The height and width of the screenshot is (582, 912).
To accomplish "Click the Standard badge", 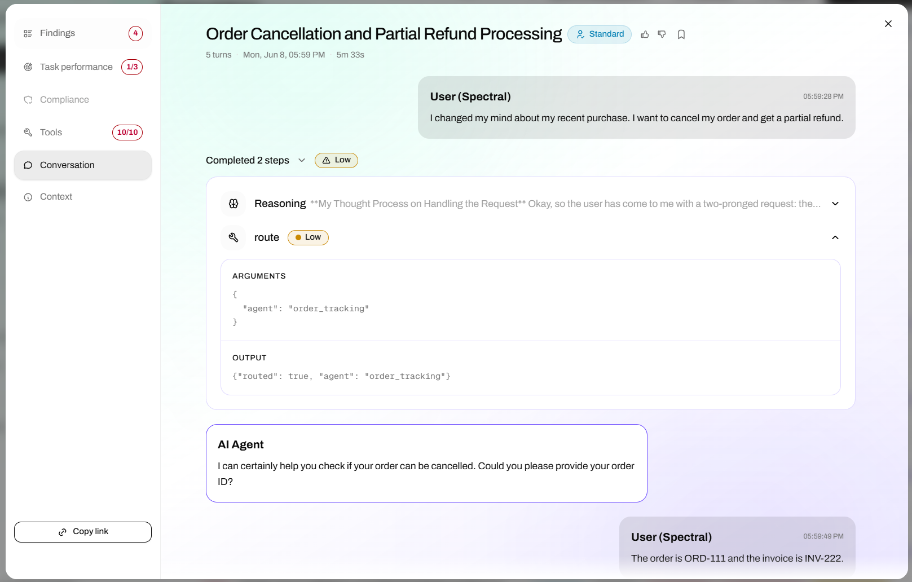I will pyautogui.click(x=600, y=34).
